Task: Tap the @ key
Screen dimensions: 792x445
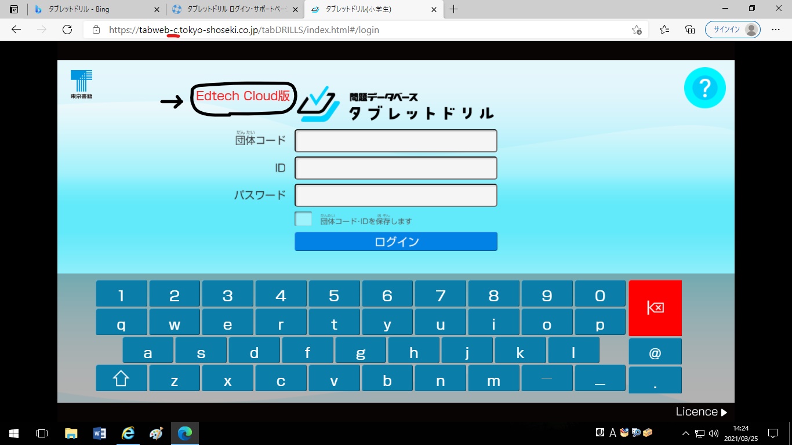Action: [x=655, y=352]
